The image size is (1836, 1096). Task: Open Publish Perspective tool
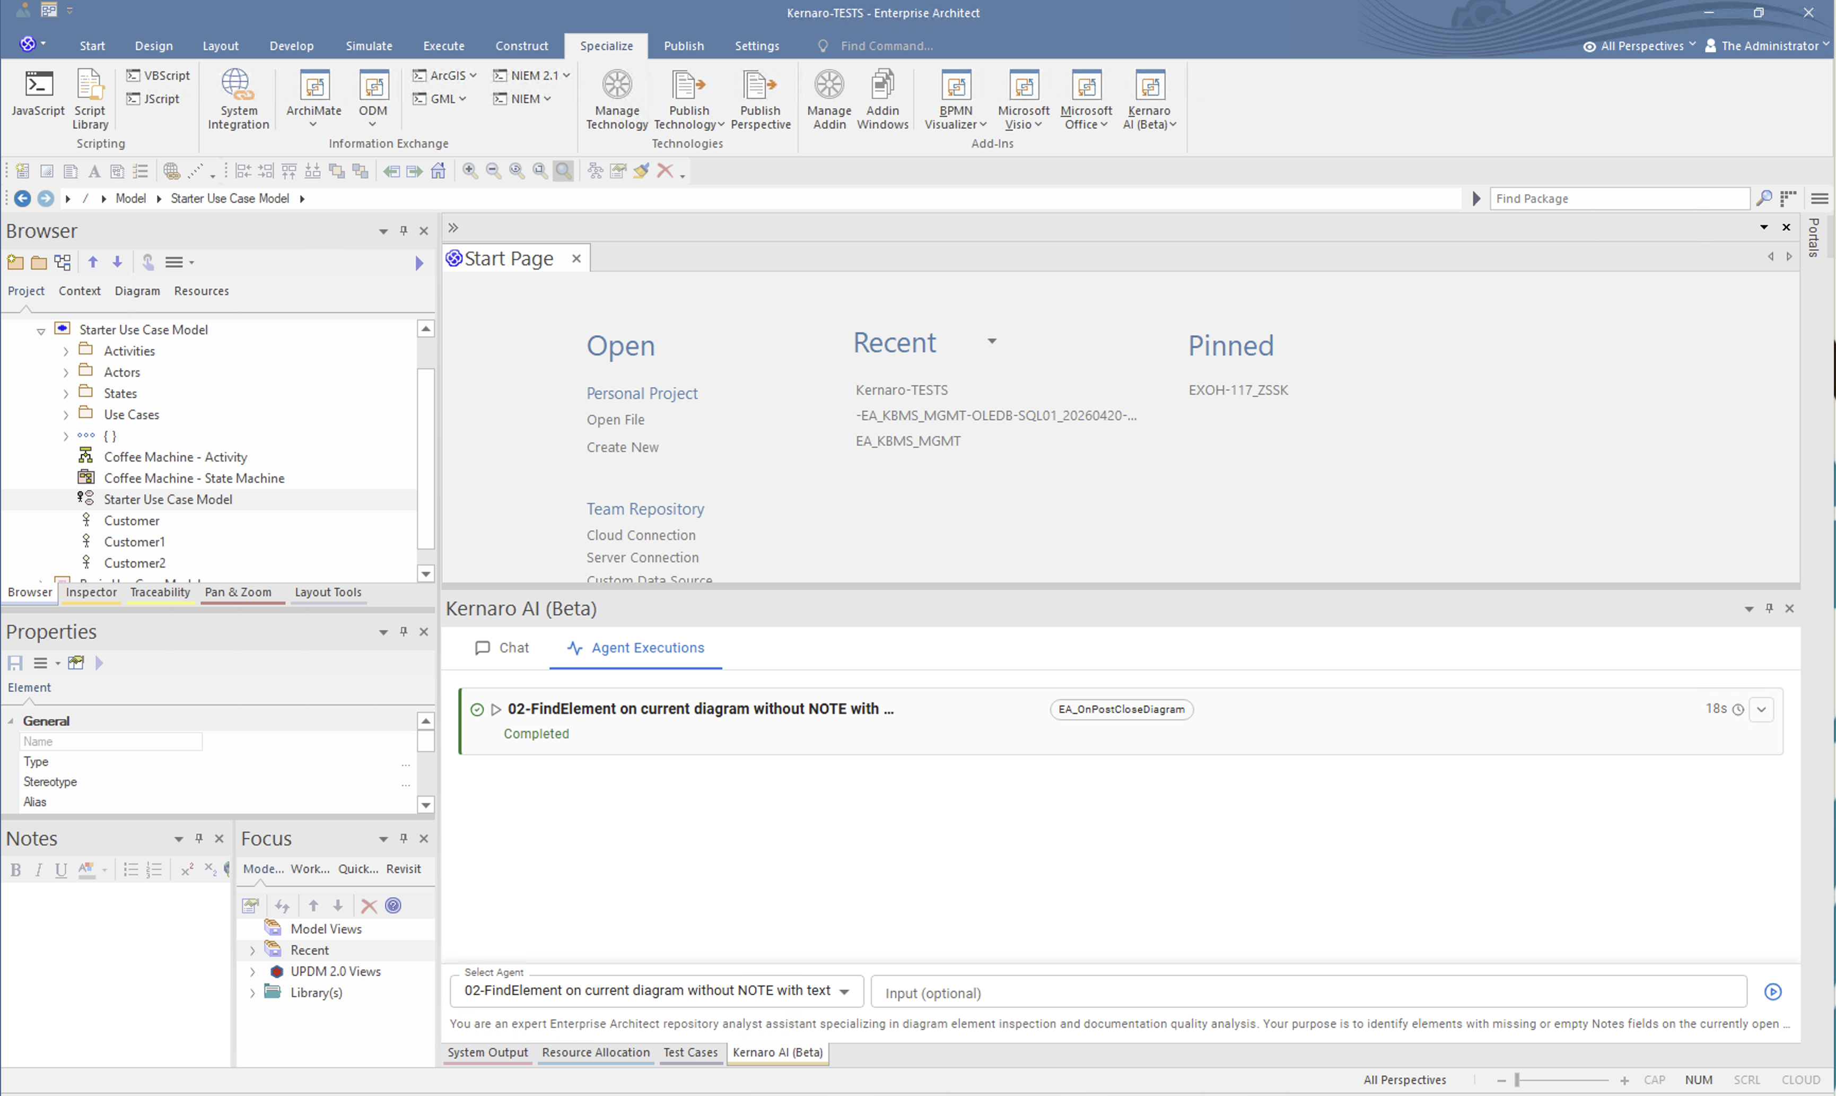click(760, 100)
